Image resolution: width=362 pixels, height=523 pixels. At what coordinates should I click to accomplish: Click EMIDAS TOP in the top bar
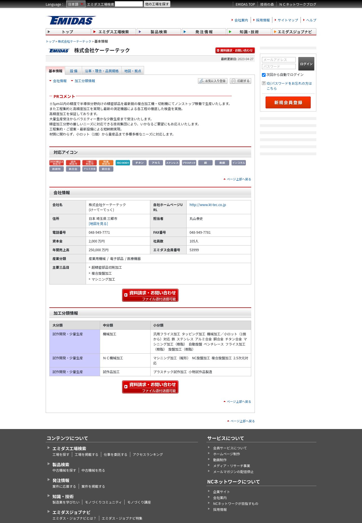pos(245,5)
